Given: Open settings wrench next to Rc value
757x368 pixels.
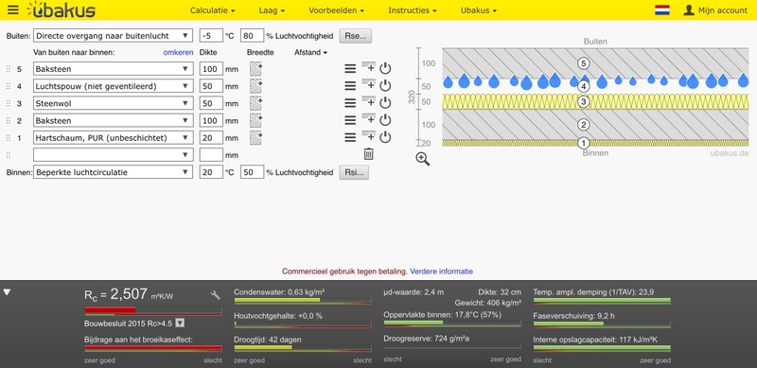Looking at the screenshot, I should click(x=216, y=295).
